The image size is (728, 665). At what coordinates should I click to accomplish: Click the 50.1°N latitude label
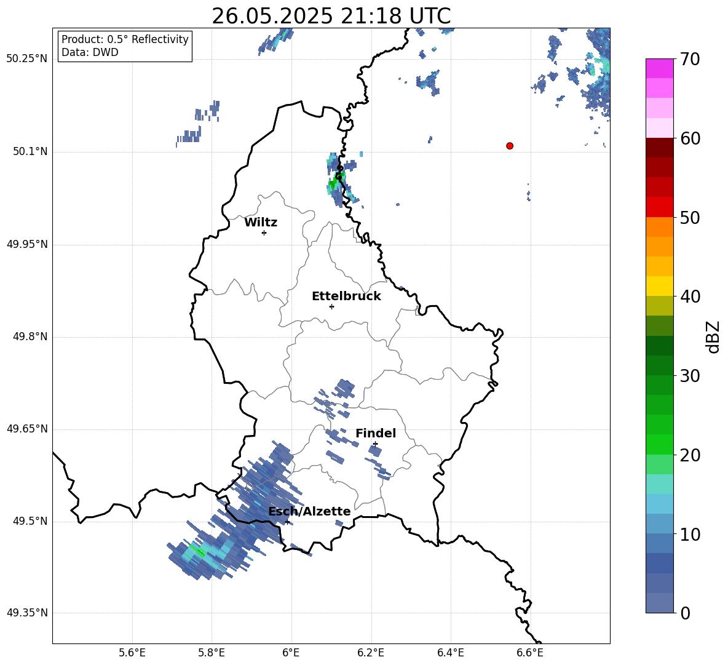[x=31, y=152]
